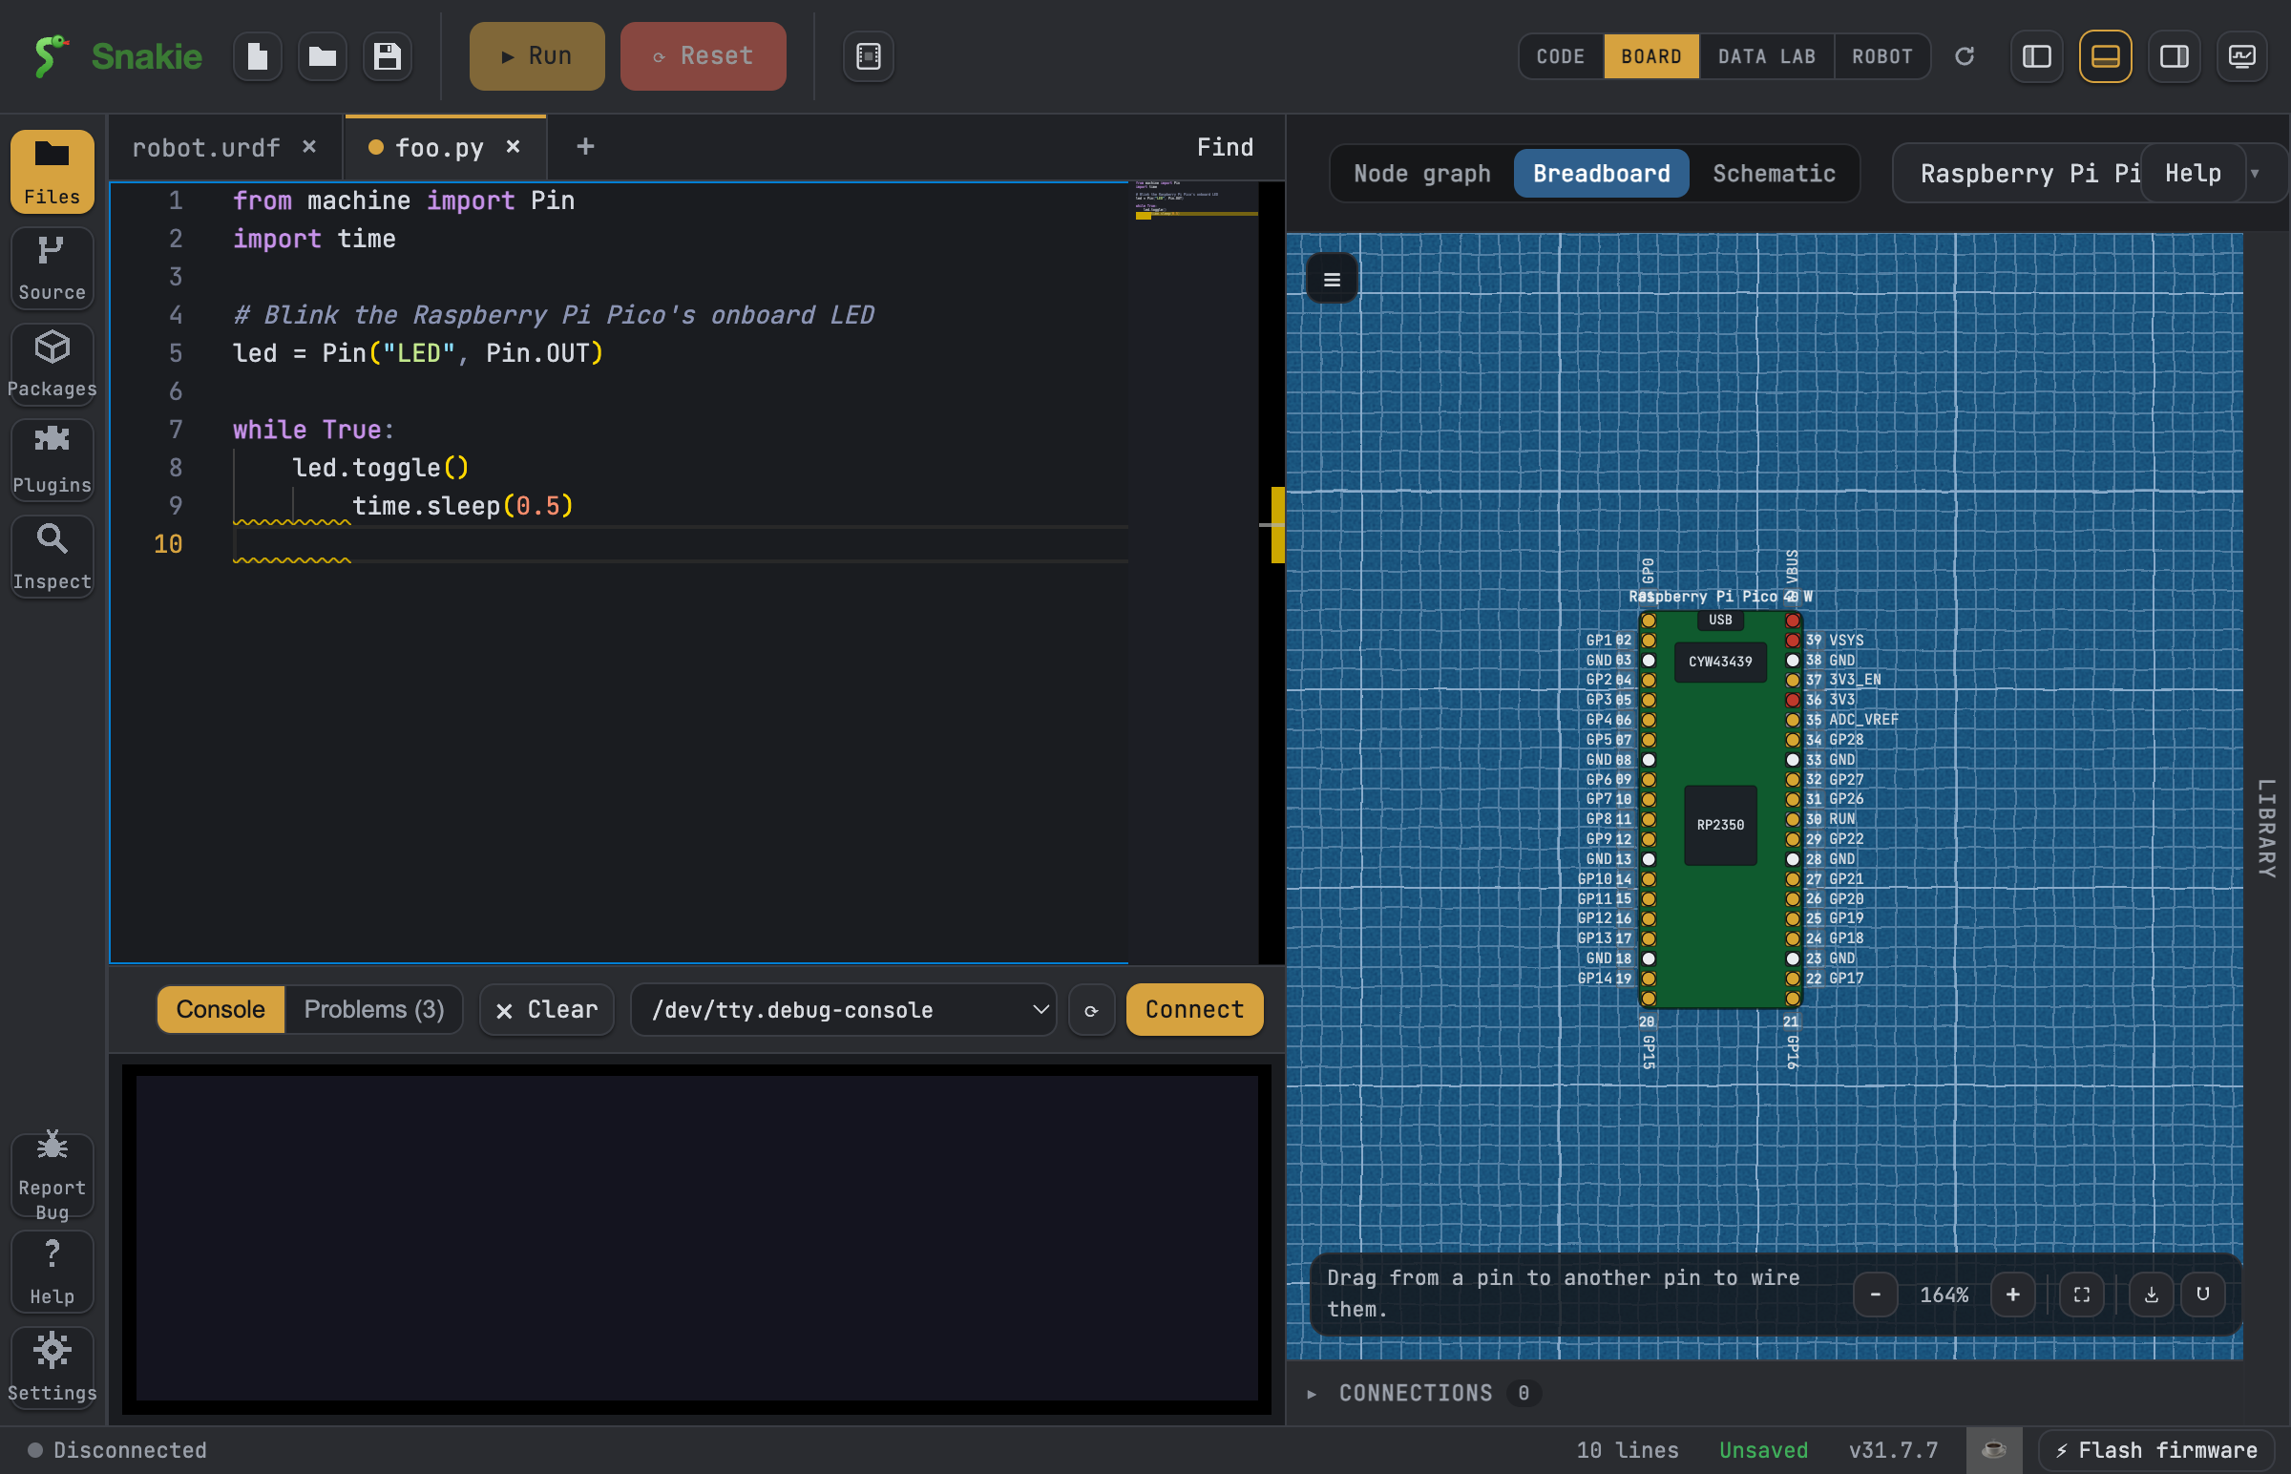The width and height of the screenshot is (2291, 1474).
Task: Click the Unsaved status text
Action: (1763, 1449)
